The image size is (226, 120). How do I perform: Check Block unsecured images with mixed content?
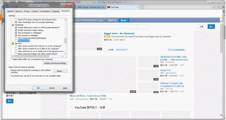tap(16, 54)
